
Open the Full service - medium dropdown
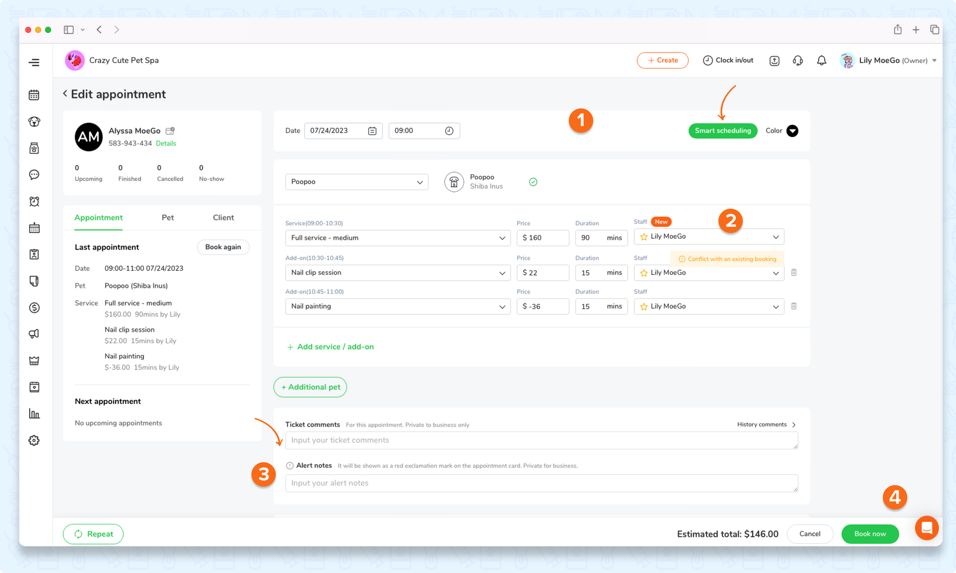(x=398, y=238)
